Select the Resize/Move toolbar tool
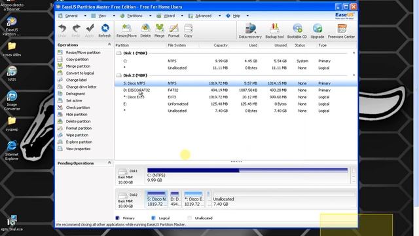The width and height of the screenshot is (419, 236). pyautogui.click(x=126, y=31)
